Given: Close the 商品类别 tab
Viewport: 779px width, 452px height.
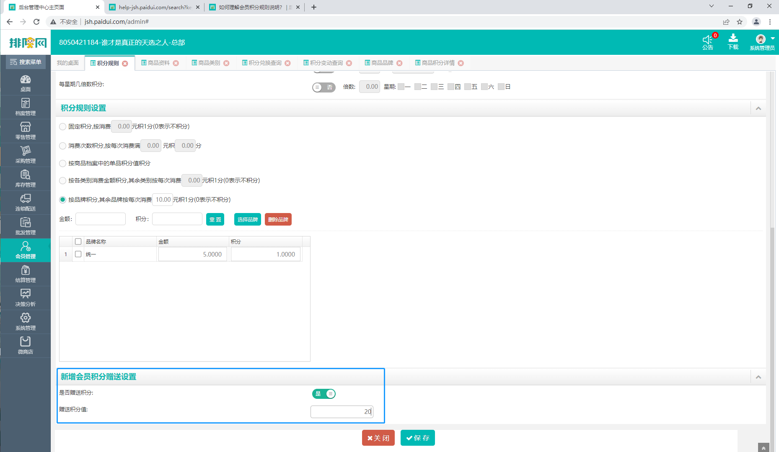Looking at the screenshot, I should [x=226, y=63].
